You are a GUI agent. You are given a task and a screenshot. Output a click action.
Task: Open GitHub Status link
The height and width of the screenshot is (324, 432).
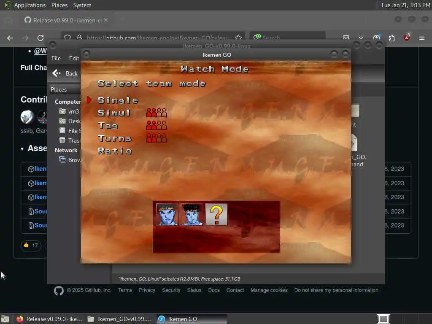click(194, 290)
